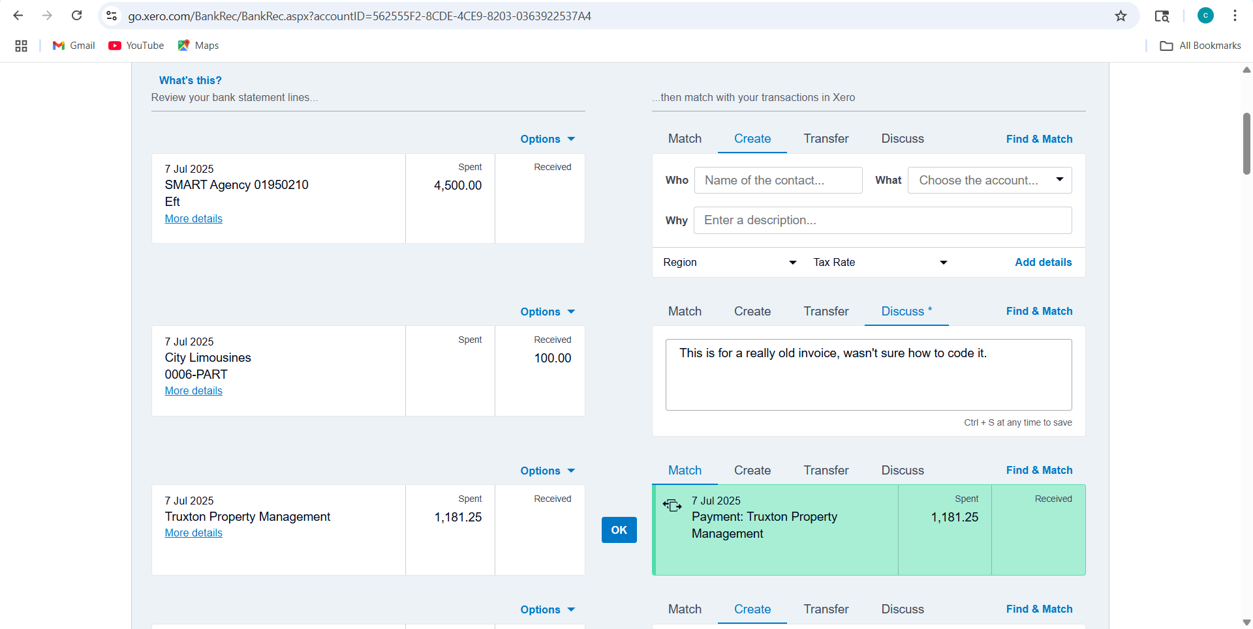The image size is (1253, 629).
Task: Select the Match tab for City Limousines
Action: tap(685, 312)
